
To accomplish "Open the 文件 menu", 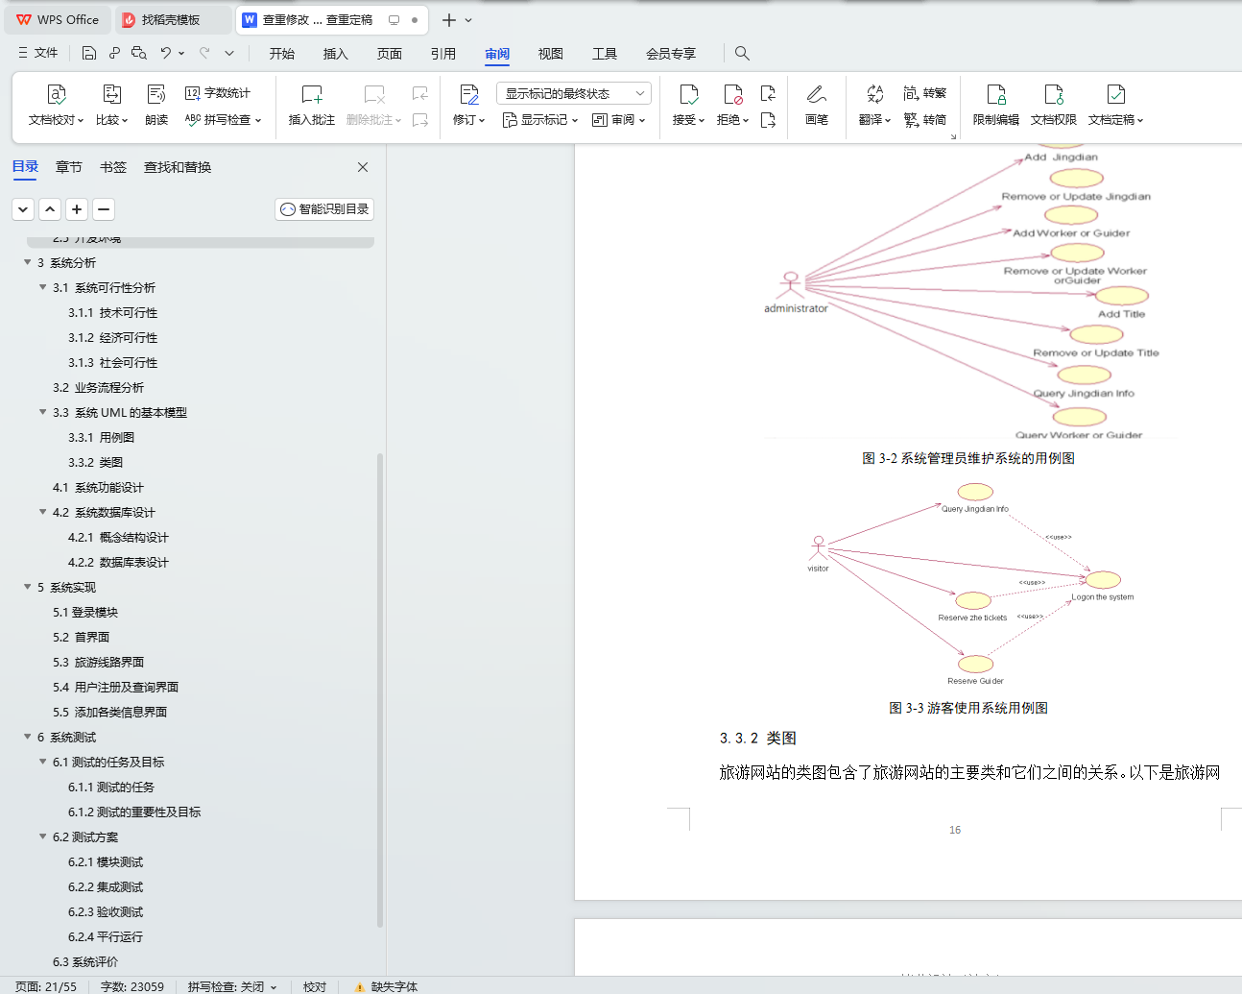I will point(38,53).
